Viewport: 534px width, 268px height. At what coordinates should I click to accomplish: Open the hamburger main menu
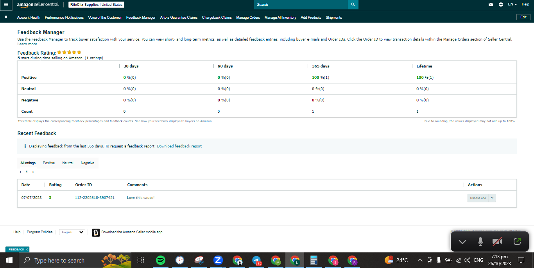(x=6, y=5)
